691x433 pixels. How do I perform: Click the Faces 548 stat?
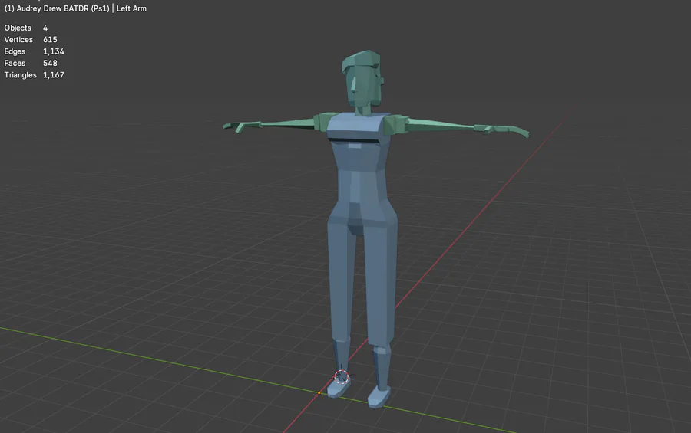[x=31, y=64]
